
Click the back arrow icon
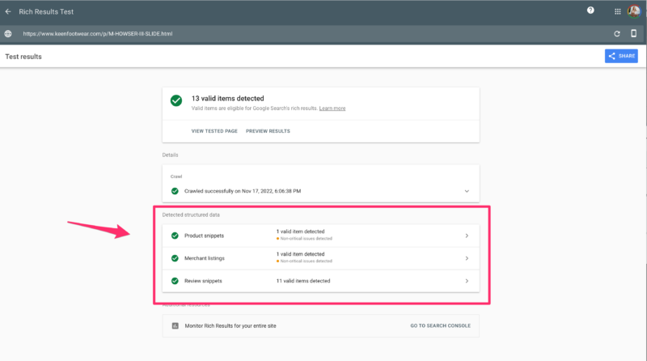click(8, 11)
